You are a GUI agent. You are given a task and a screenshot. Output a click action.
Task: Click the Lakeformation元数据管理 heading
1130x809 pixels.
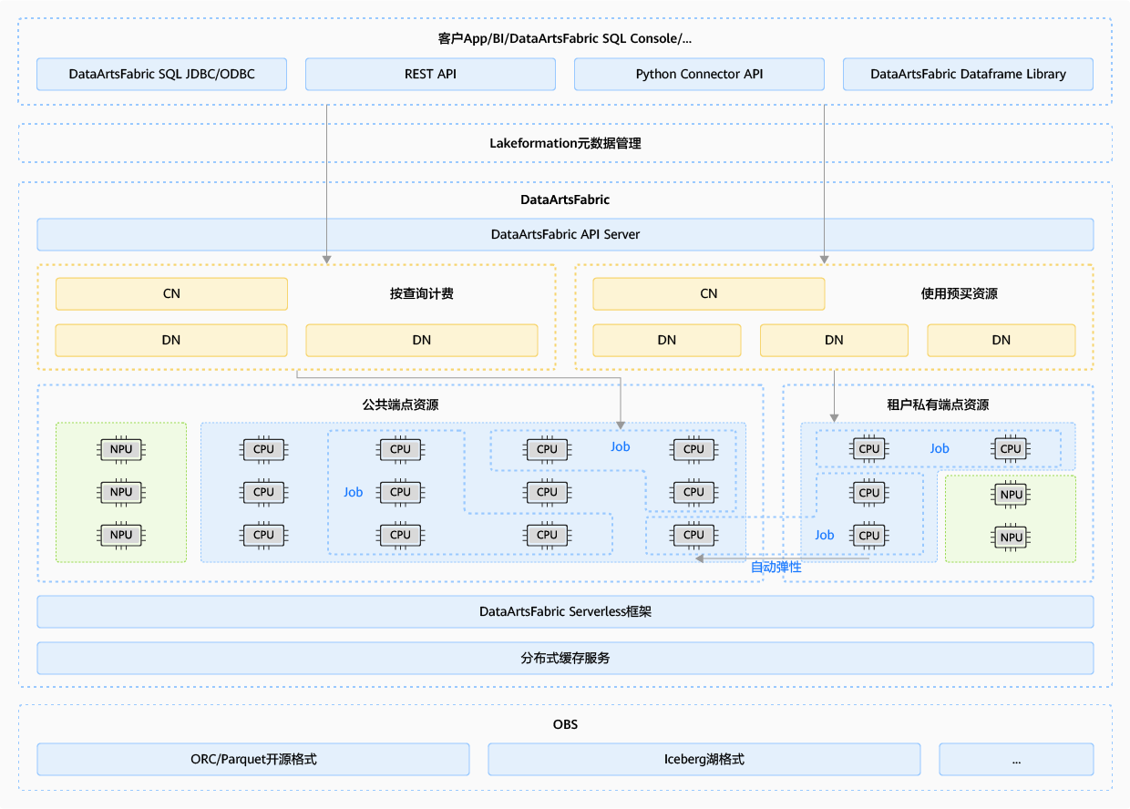coord(565,144)
